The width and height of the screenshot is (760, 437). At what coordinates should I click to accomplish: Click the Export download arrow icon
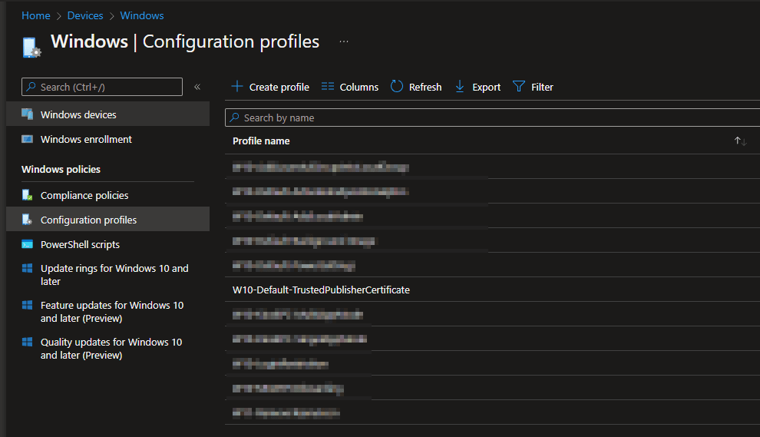click(x=460, y=87)
